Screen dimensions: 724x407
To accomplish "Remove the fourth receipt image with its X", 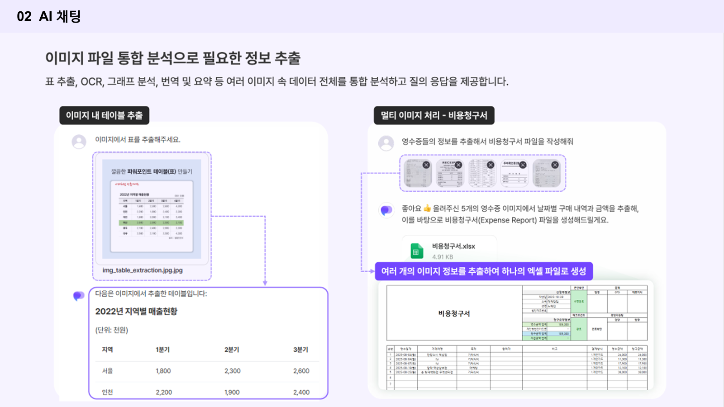I will [523, 165].
